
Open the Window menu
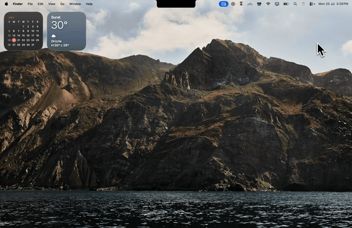75,4
